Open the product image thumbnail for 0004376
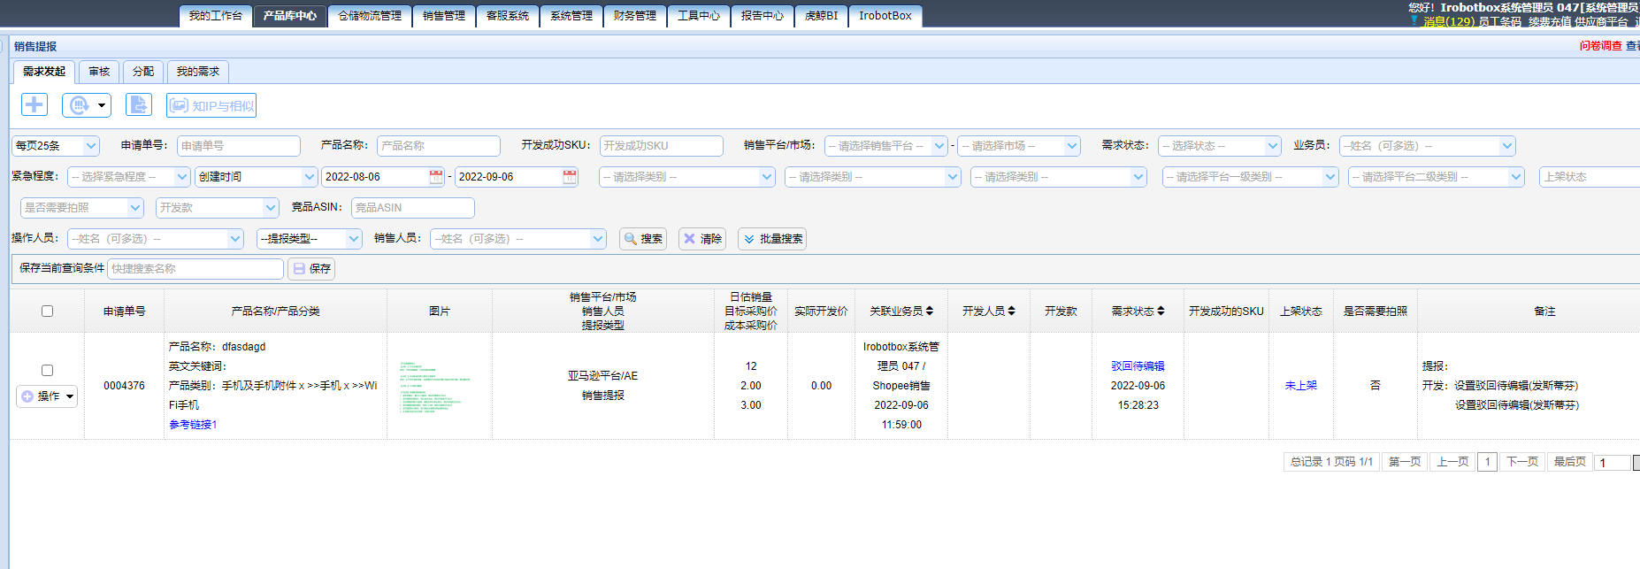 click(x=434, y=388)
